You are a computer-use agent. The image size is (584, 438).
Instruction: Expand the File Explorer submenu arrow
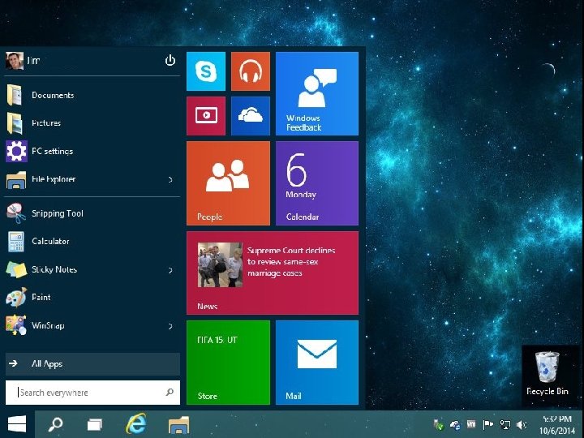[x=170, y=179]
